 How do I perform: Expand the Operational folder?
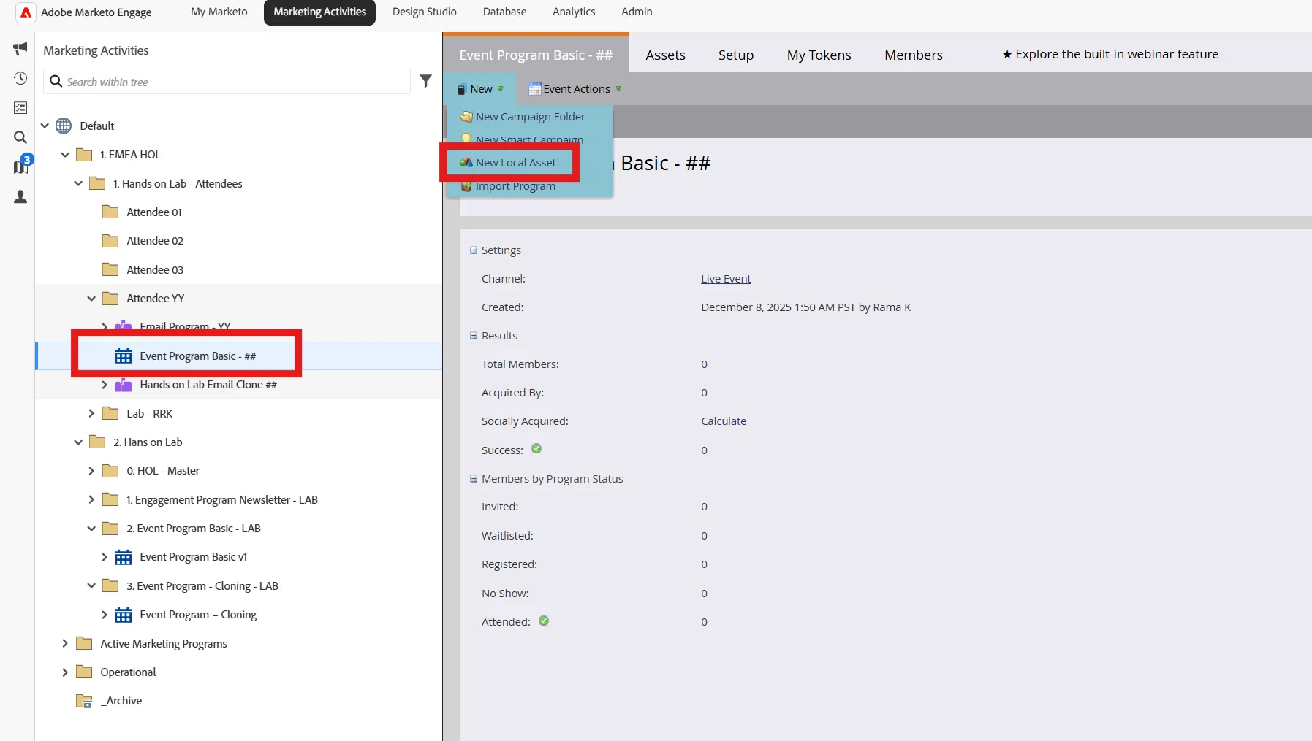[x=65, y=672]
